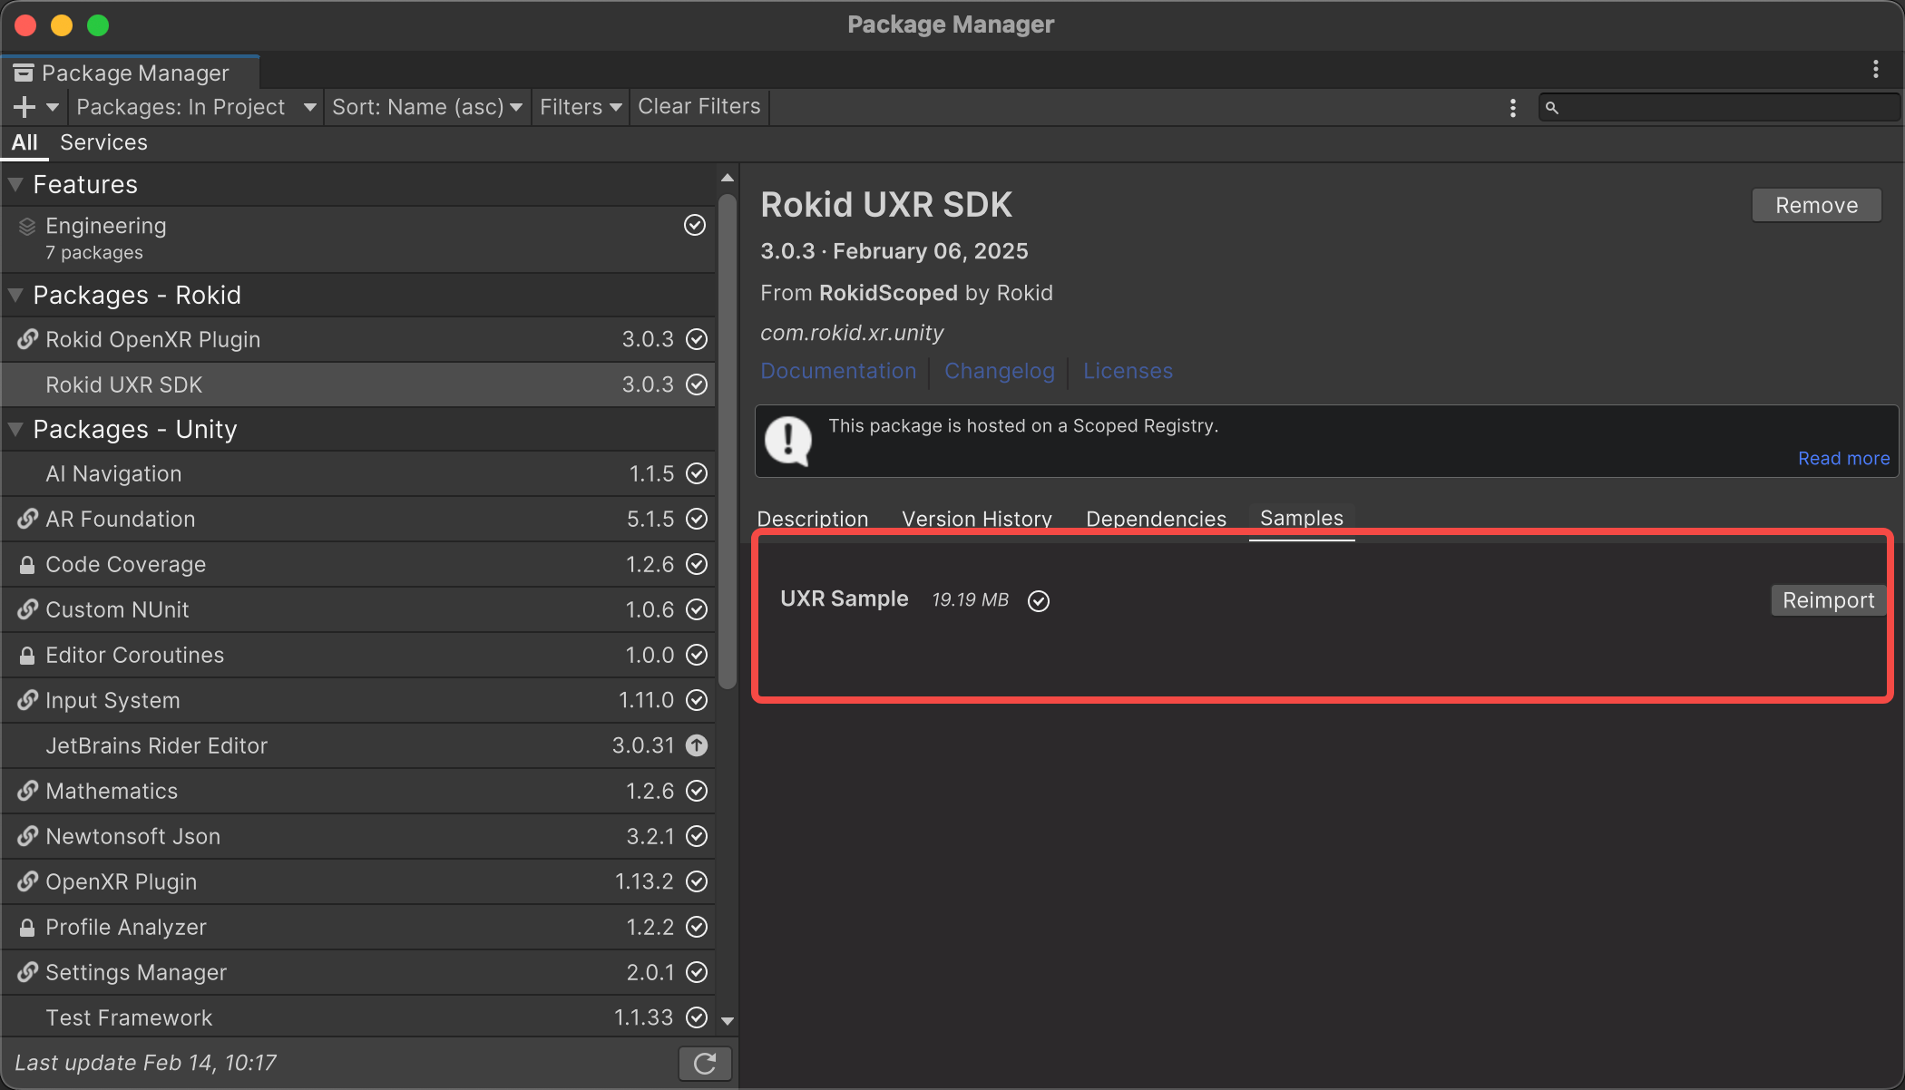
Task: Click the link icon beside Settings Manager
Action: pos(27,972)
